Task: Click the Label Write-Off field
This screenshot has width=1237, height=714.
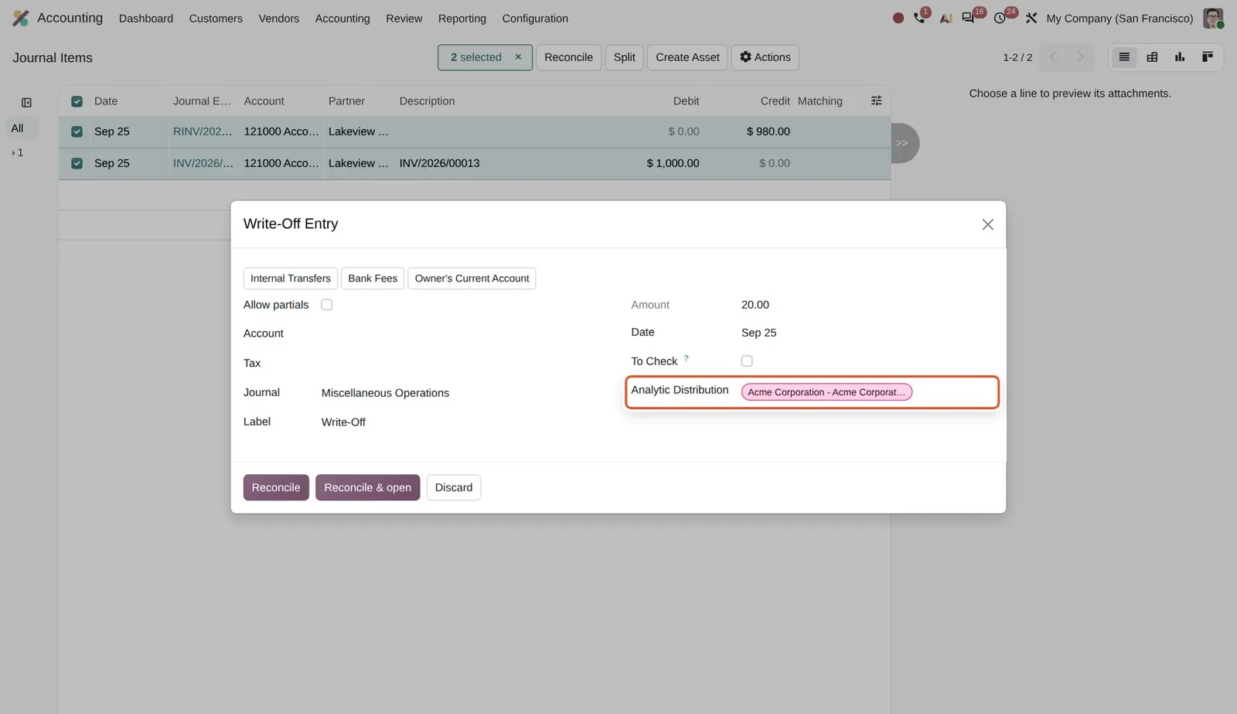Action: [462, 422]
